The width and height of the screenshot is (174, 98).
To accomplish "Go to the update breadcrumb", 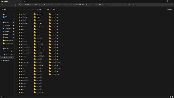I will tap(93, 5).
